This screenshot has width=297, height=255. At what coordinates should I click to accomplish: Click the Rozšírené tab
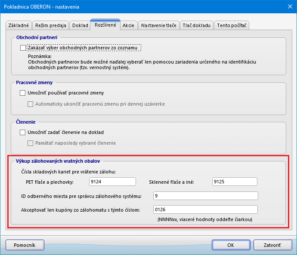pyautogui.click(x=105, y=25)
